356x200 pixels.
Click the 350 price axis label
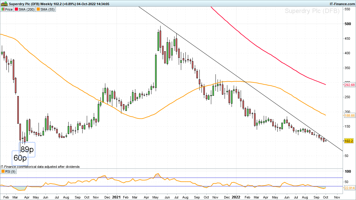[347, 68]
